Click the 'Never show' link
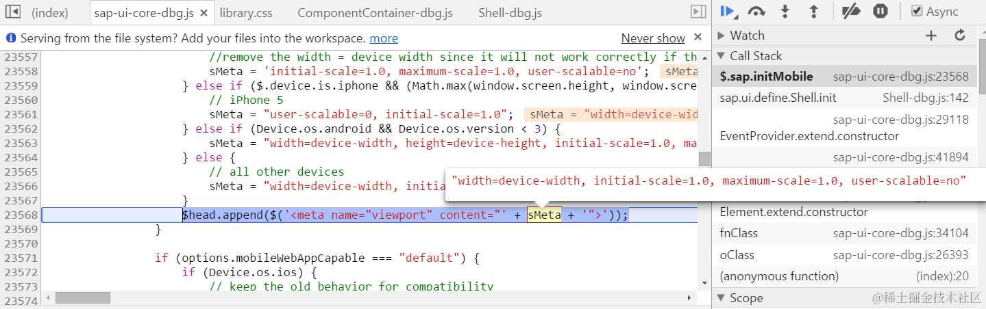Viewport: 986px width, 309px height. click(653, 38)
